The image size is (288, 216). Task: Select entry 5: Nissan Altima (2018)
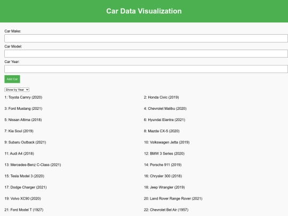click(23, 120)
